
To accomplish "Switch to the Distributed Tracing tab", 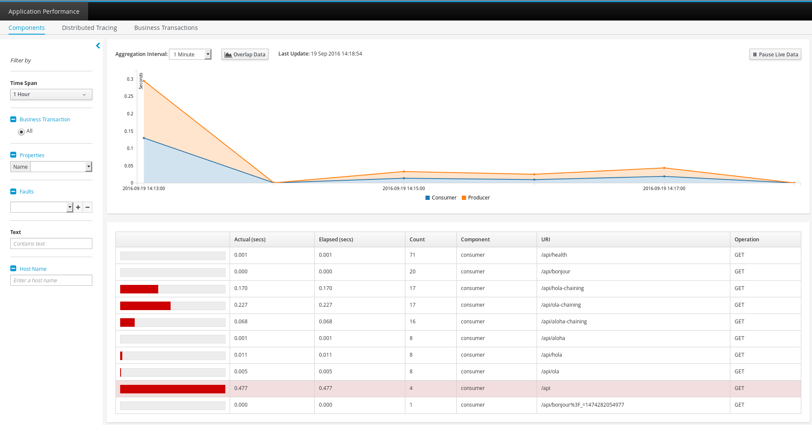I will pos(89,28).
